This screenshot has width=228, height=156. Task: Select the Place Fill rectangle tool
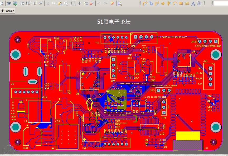181,3
